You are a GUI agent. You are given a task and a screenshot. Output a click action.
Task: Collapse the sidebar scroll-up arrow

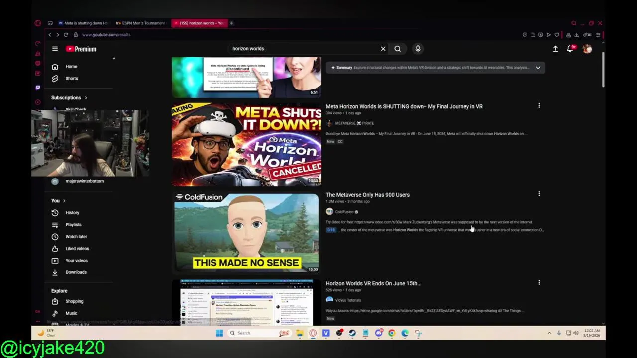click(x=114, y=59)
